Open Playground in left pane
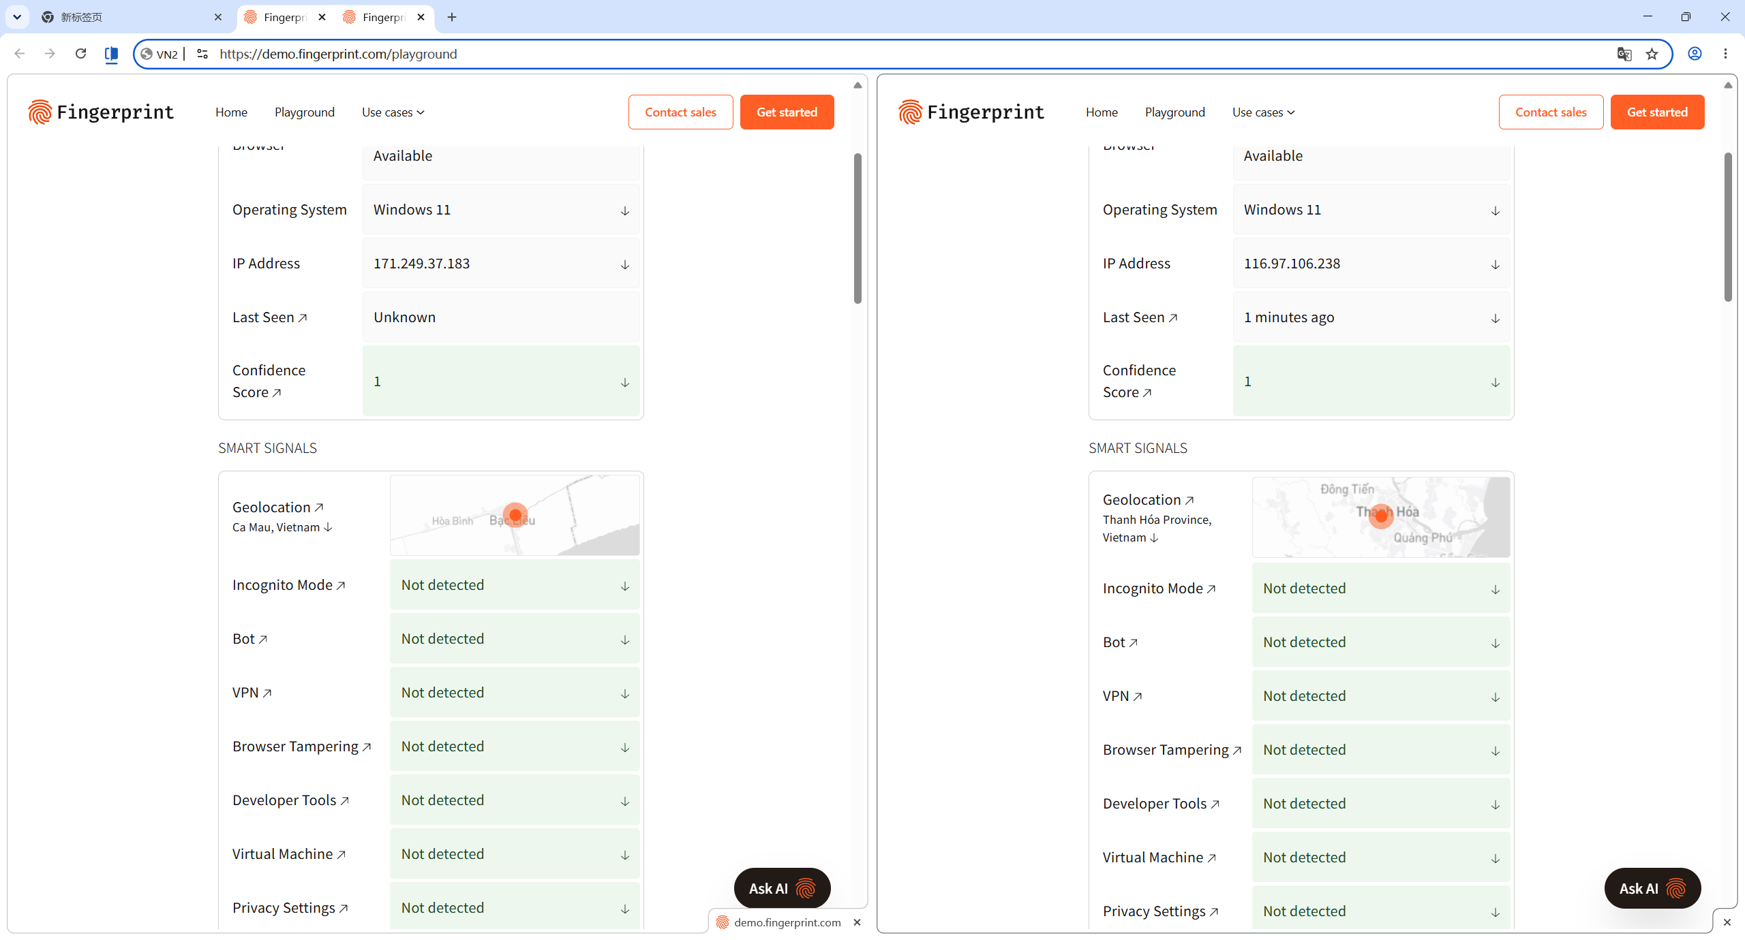1745x940 pixels. pyautogui.click(x=305, y=112)
